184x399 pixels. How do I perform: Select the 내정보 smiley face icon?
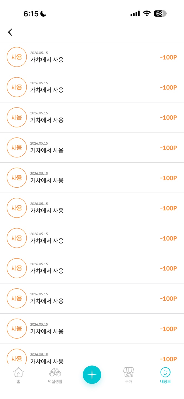tap(165, 372)
